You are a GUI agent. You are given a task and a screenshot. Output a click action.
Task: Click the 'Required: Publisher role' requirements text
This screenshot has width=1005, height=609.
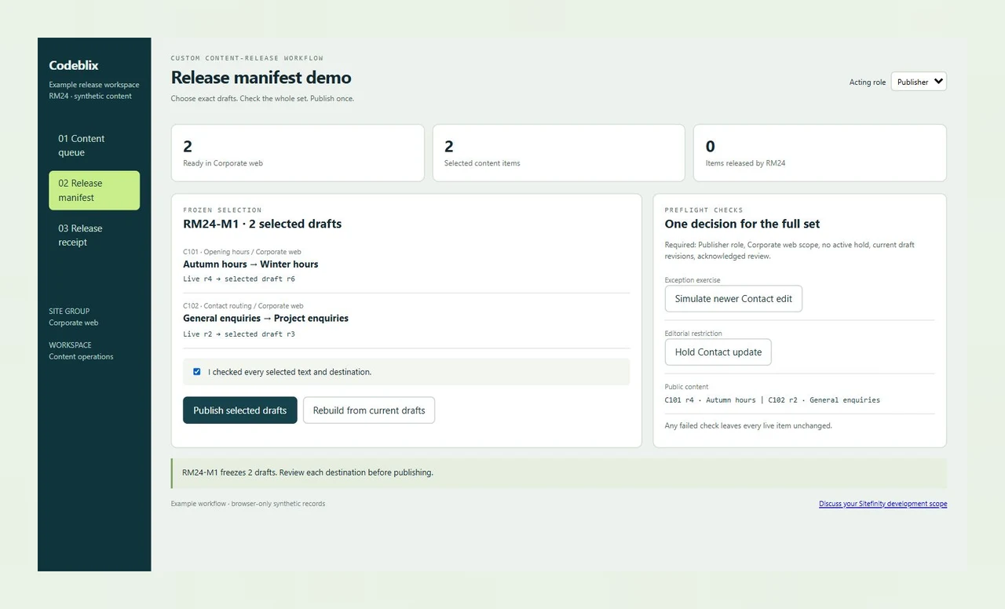pos(790,250)
